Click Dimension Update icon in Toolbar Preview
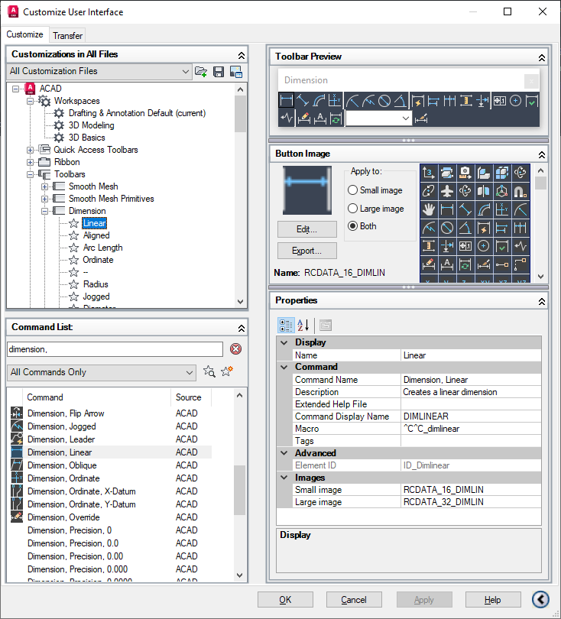561x619 pixels. pyautogui.click(x=336, y=118)
